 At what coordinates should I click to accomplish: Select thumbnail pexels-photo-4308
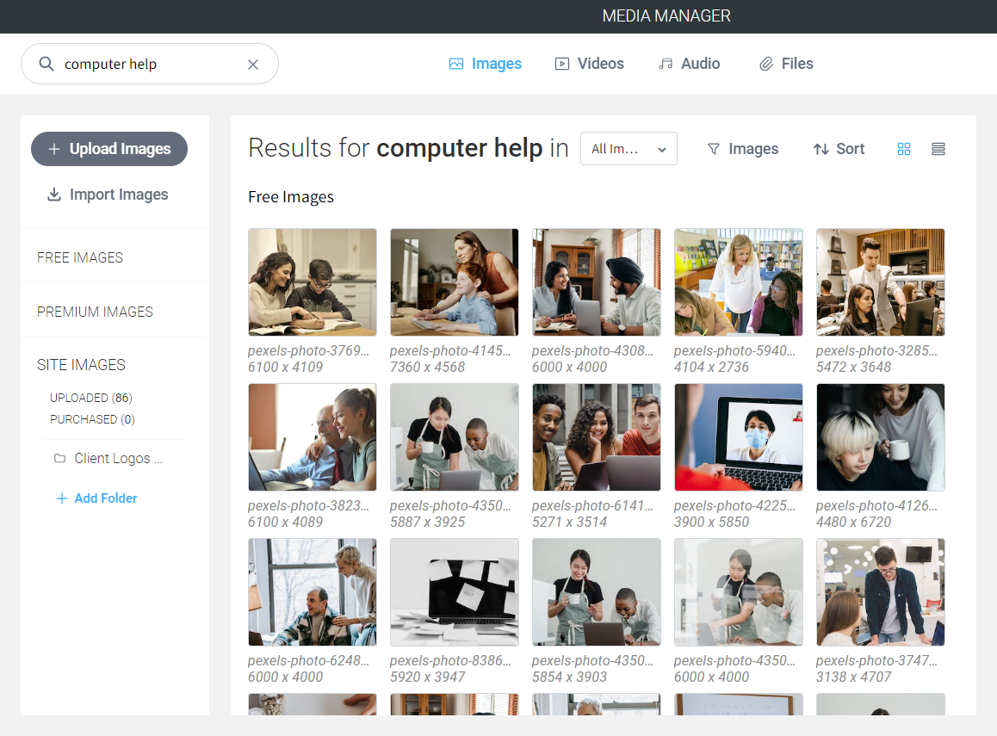tap(597, 282)
